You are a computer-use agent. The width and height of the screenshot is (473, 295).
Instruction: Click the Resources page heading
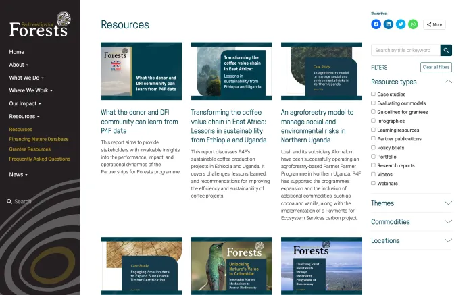click(125, 25)
